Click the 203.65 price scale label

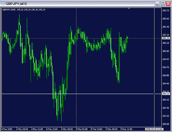166,124
